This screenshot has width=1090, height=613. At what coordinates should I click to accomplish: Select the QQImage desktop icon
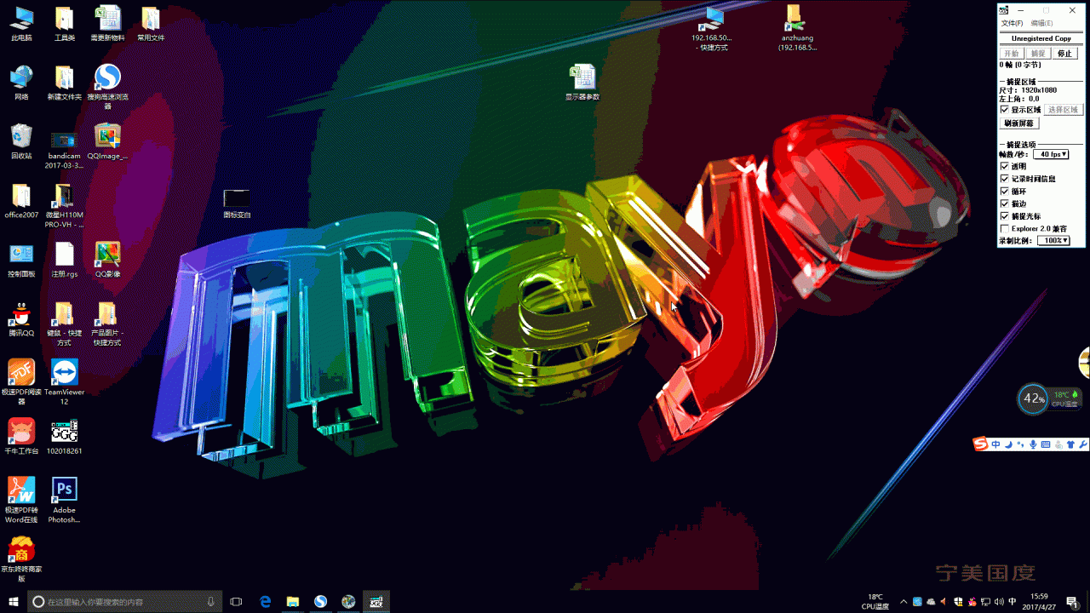(107, 141)
